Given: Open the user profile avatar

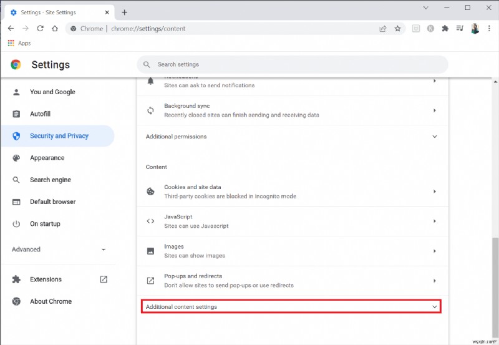Looking at the screenshot, I should [x=475, y=28].
